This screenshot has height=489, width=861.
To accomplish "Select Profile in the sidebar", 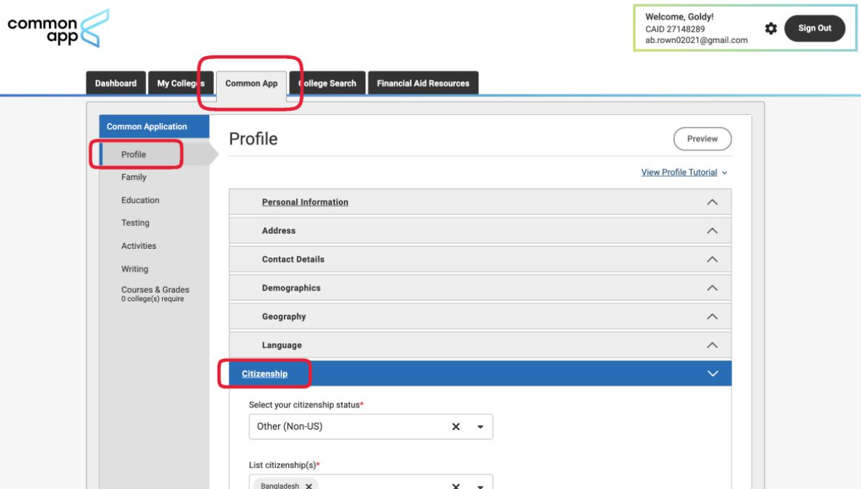I will (x=133, y=155).
